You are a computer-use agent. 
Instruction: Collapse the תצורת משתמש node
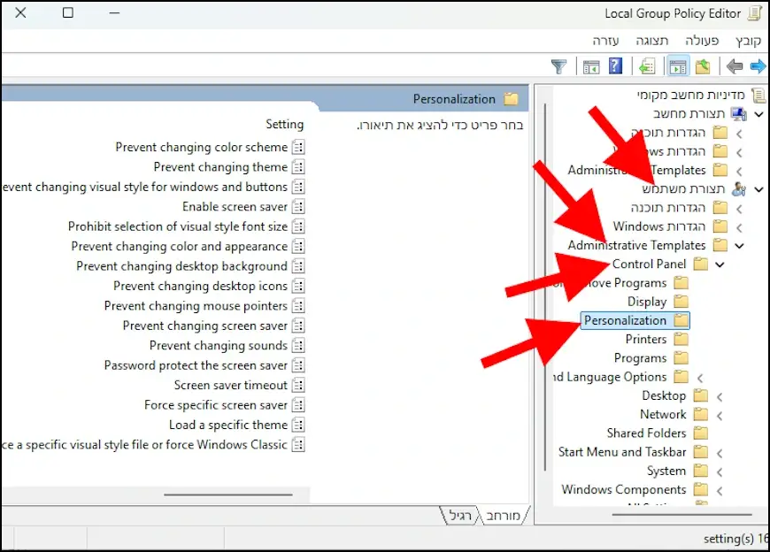point(758,189)
